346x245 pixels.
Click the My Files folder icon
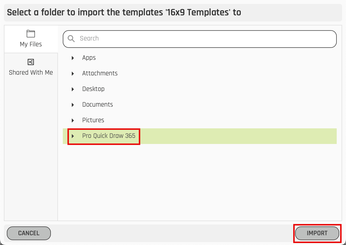[x=31, y=34]
